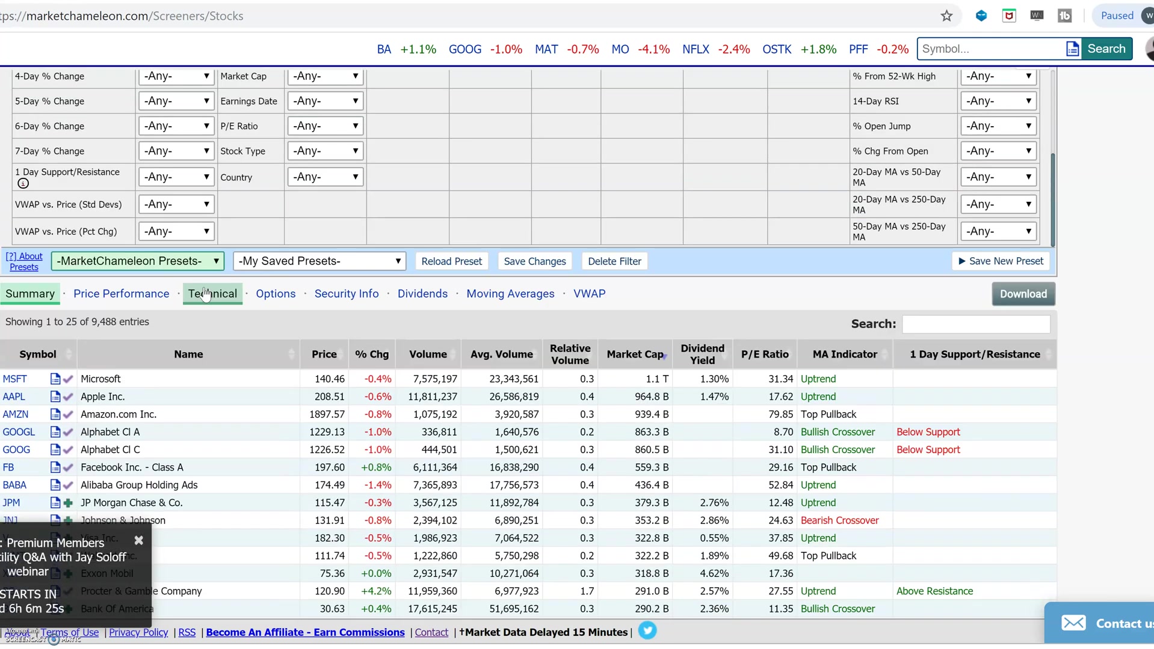The width and height of the screenshot is (1154, 649).
Task: Click the Download button
Action: tap(1023, 294)
